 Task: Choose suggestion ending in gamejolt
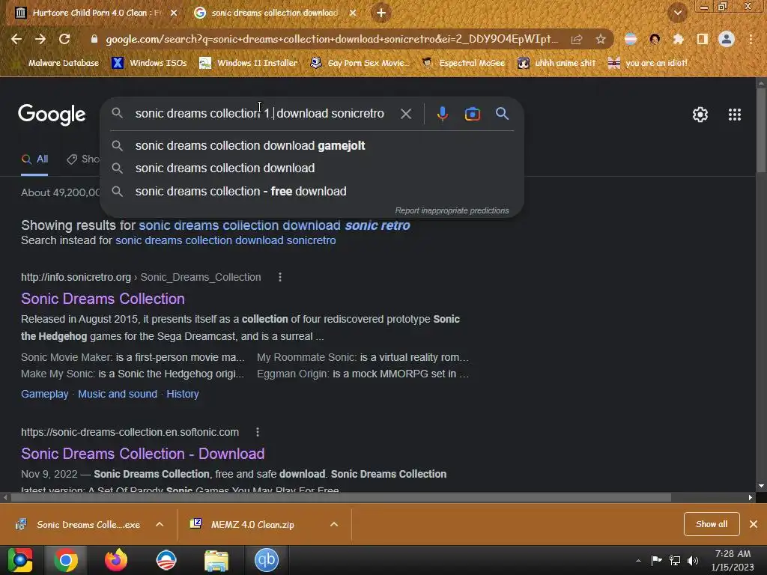[312, 146]
